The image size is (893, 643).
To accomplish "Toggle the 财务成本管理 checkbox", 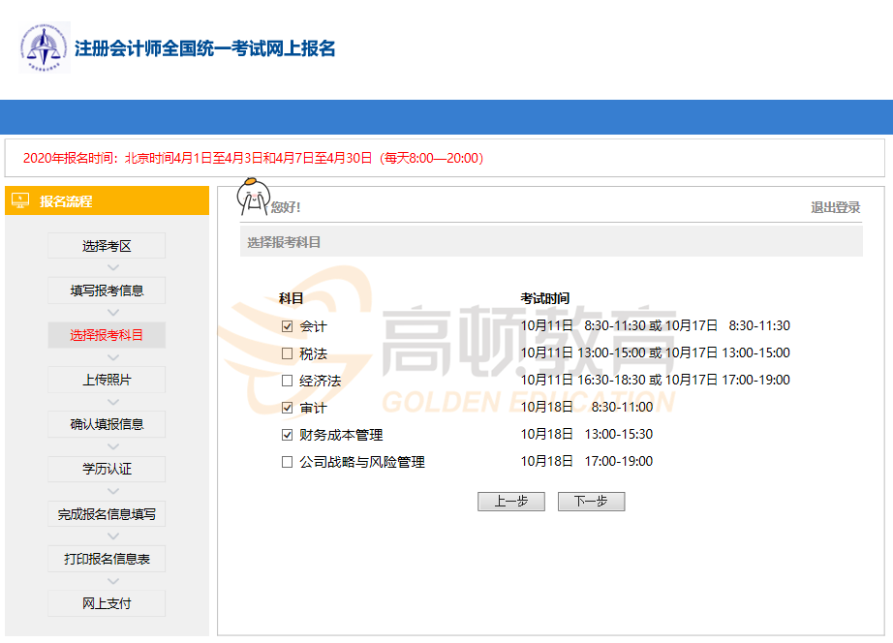I will point(287,435).
